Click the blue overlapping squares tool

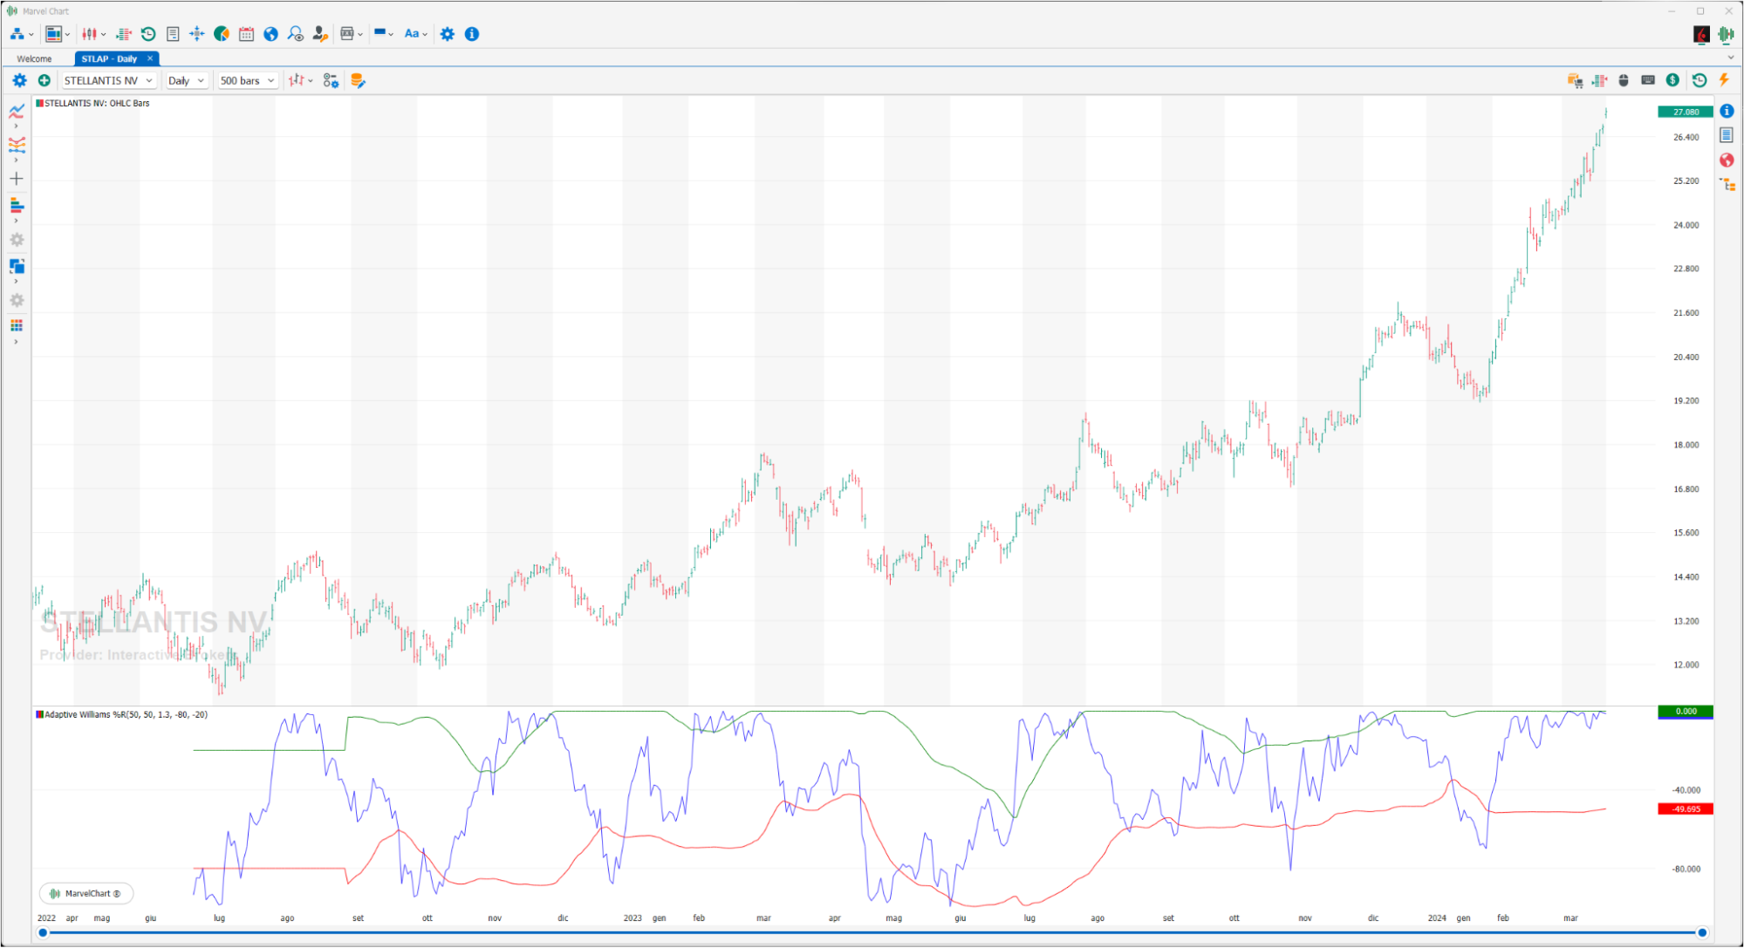17,266
